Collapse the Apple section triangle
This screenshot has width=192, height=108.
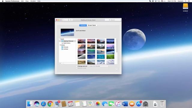[60, 39]
